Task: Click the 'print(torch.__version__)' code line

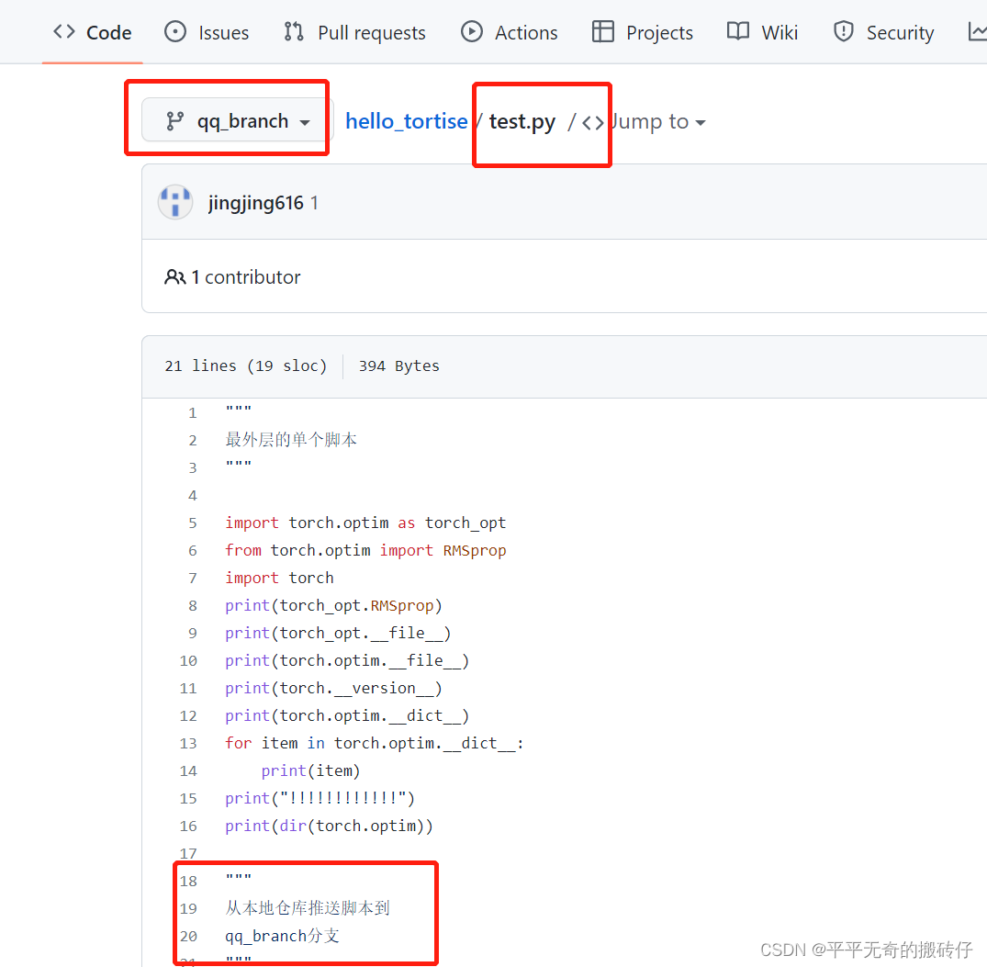Action: point(333,688)
